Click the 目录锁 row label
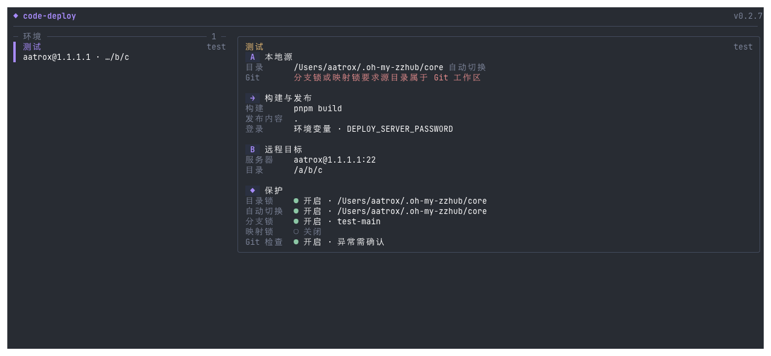Image resolution: width=771 pixels, height=356 pixels. [259, 201]
